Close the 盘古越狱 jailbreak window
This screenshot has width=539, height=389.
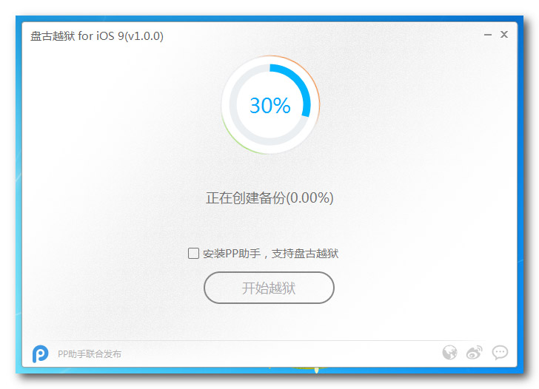tap(504, 34)
